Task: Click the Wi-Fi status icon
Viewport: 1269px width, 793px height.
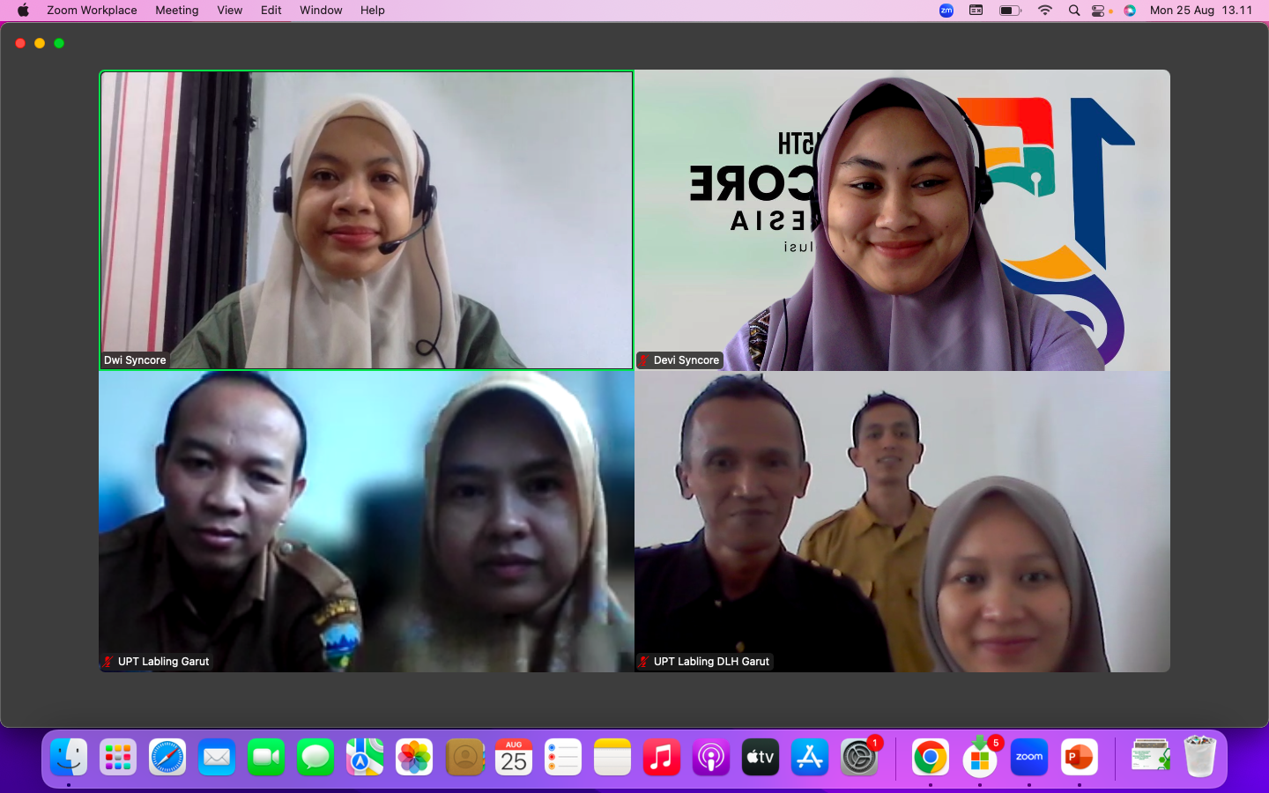Action: pos(1045,11)
